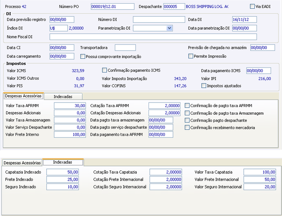
Task: Enable the Via EADI checkbox
Action: (252, 6)
